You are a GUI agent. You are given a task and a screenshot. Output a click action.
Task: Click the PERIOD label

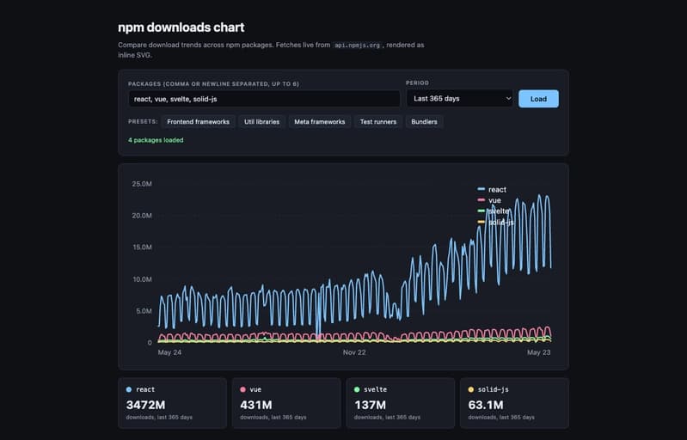click(418, 82)
